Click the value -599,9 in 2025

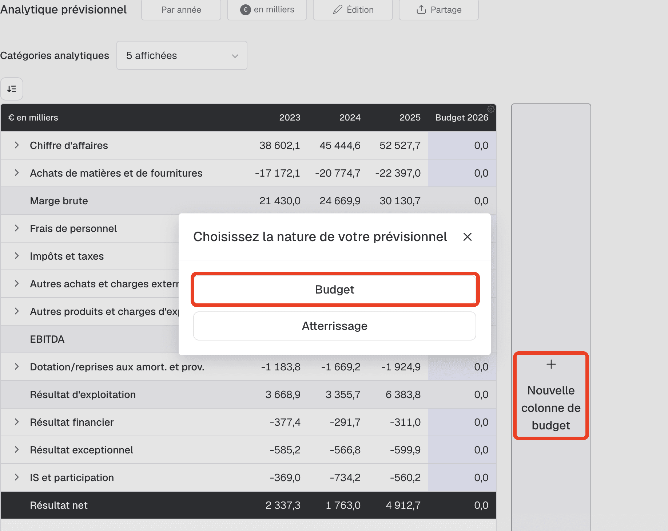[405, 450]
